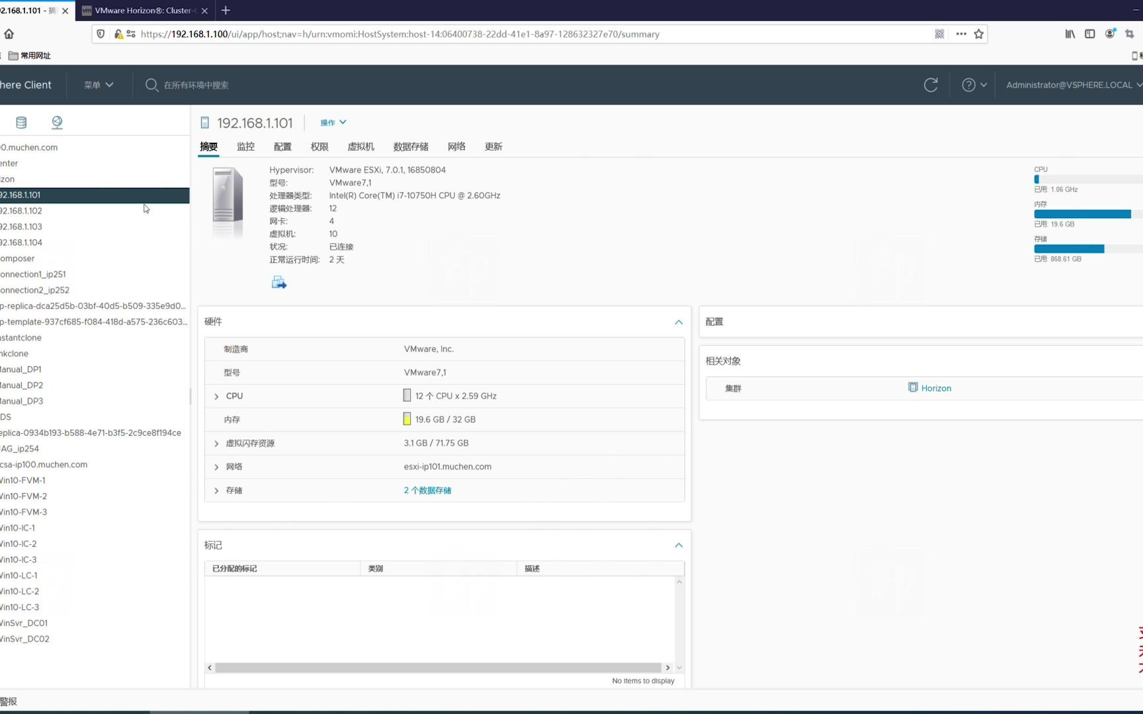Select the Win10-IC-2 virtual machine
The image size is (1143, 714).
95,544
